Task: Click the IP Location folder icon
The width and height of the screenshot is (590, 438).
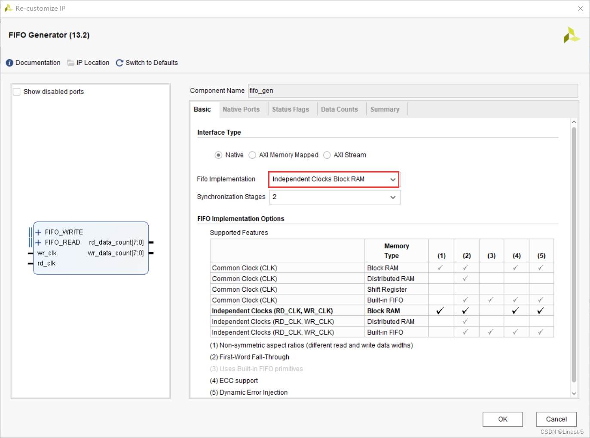Action: [x=70, y=63]
